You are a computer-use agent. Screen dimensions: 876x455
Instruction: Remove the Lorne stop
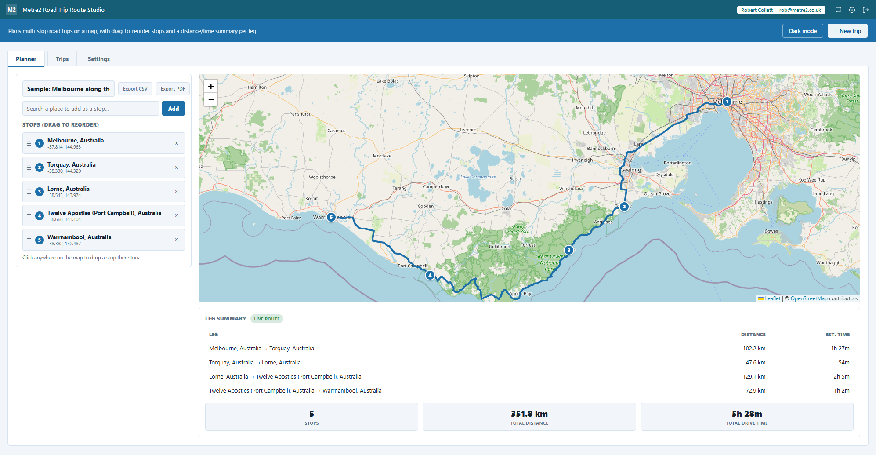pos(177,192)
